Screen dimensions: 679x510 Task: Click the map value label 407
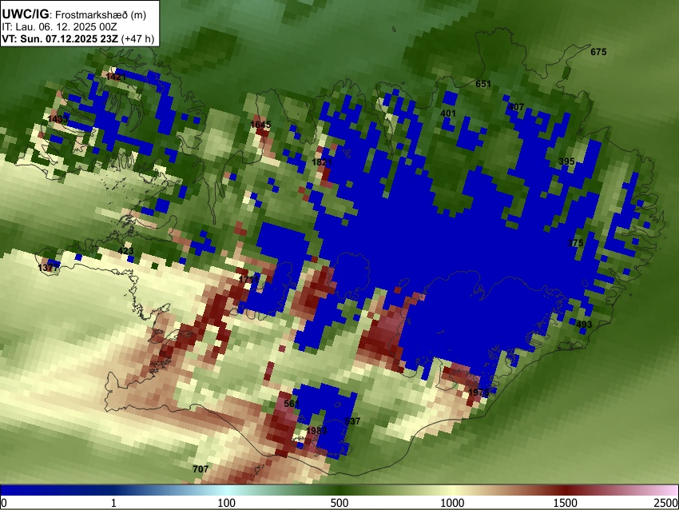coord(516,107)
